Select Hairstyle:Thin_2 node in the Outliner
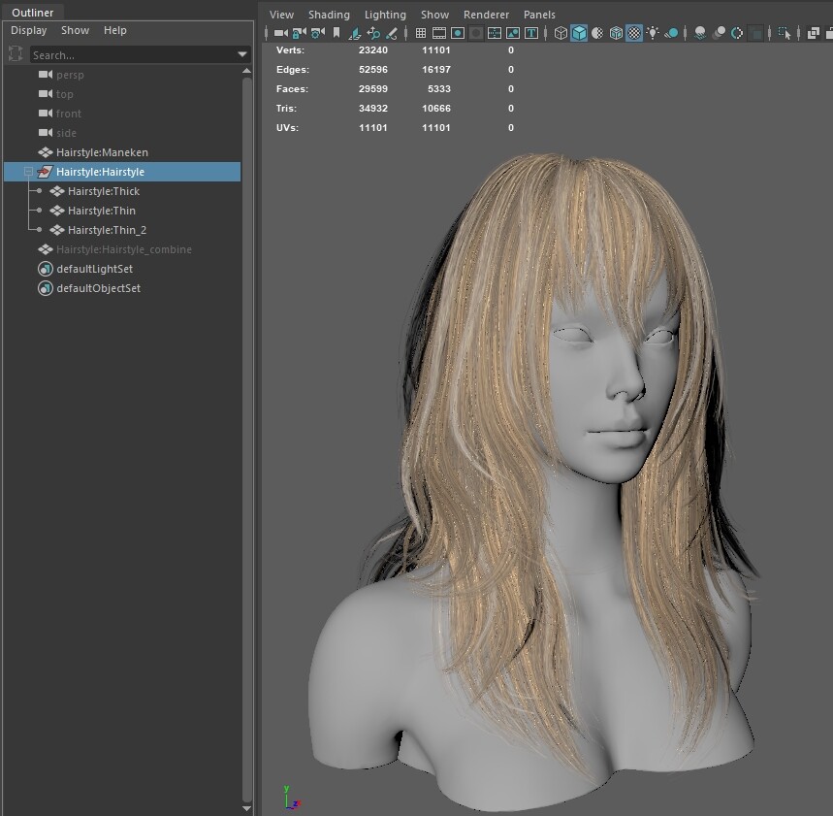The width and height of the screenshot is (833, 816). (108, 230)
